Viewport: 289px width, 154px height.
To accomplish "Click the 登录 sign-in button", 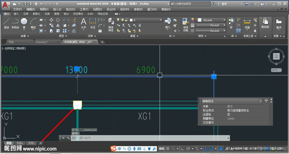I will 224,4.
